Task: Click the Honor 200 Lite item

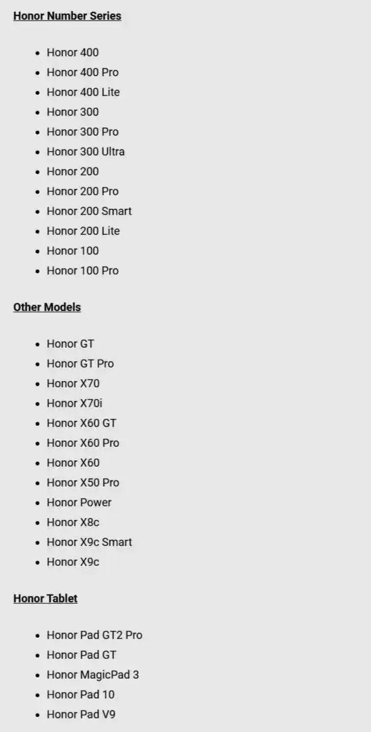Action: click(83, 231)
